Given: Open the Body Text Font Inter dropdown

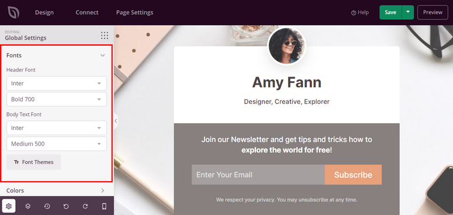Looking at the screenshot, I should (57, 128).
